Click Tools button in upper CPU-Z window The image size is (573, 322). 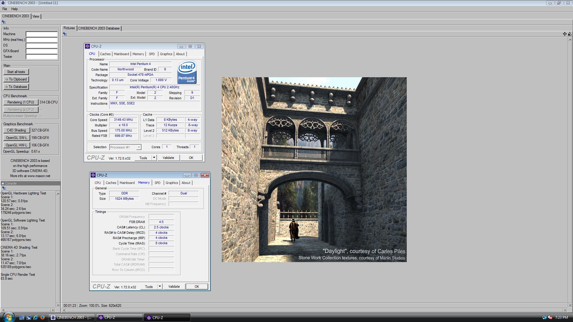(x=143, y=158)
